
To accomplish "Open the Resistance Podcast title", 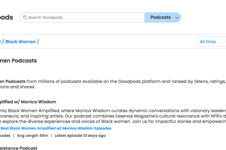I will [18, 148].
